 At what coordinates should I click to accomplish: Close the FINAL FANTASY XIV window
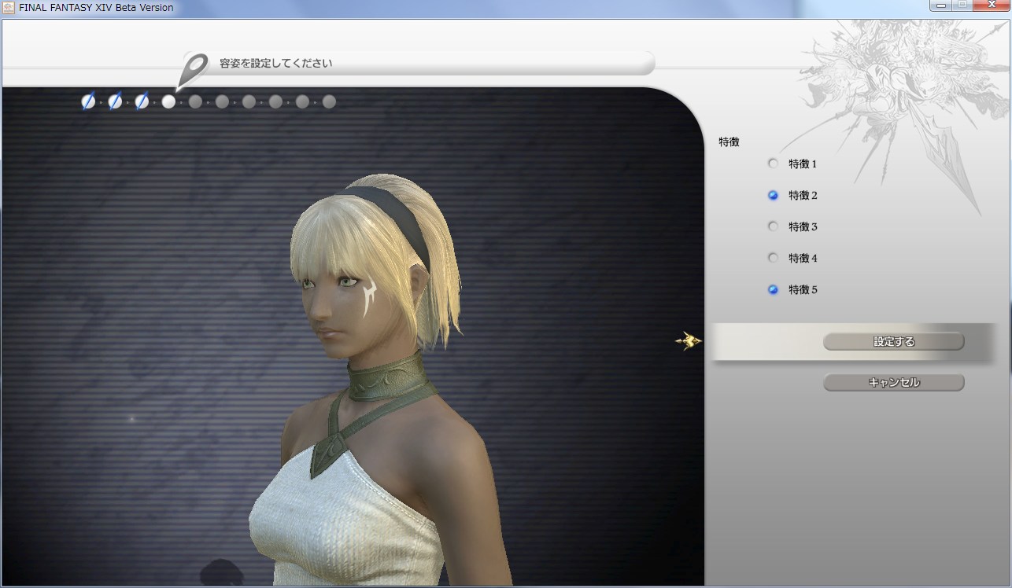click(x=990, y=6)
